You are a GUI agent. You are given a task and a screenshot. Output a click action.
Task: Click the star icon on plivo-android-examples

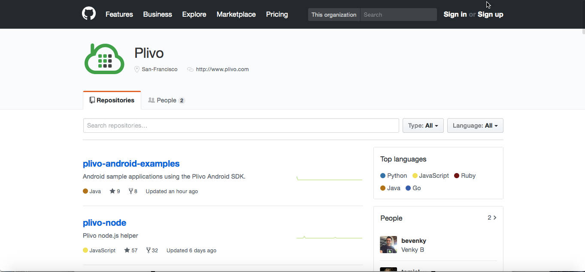pyautogui.click(x=111, y=191)
